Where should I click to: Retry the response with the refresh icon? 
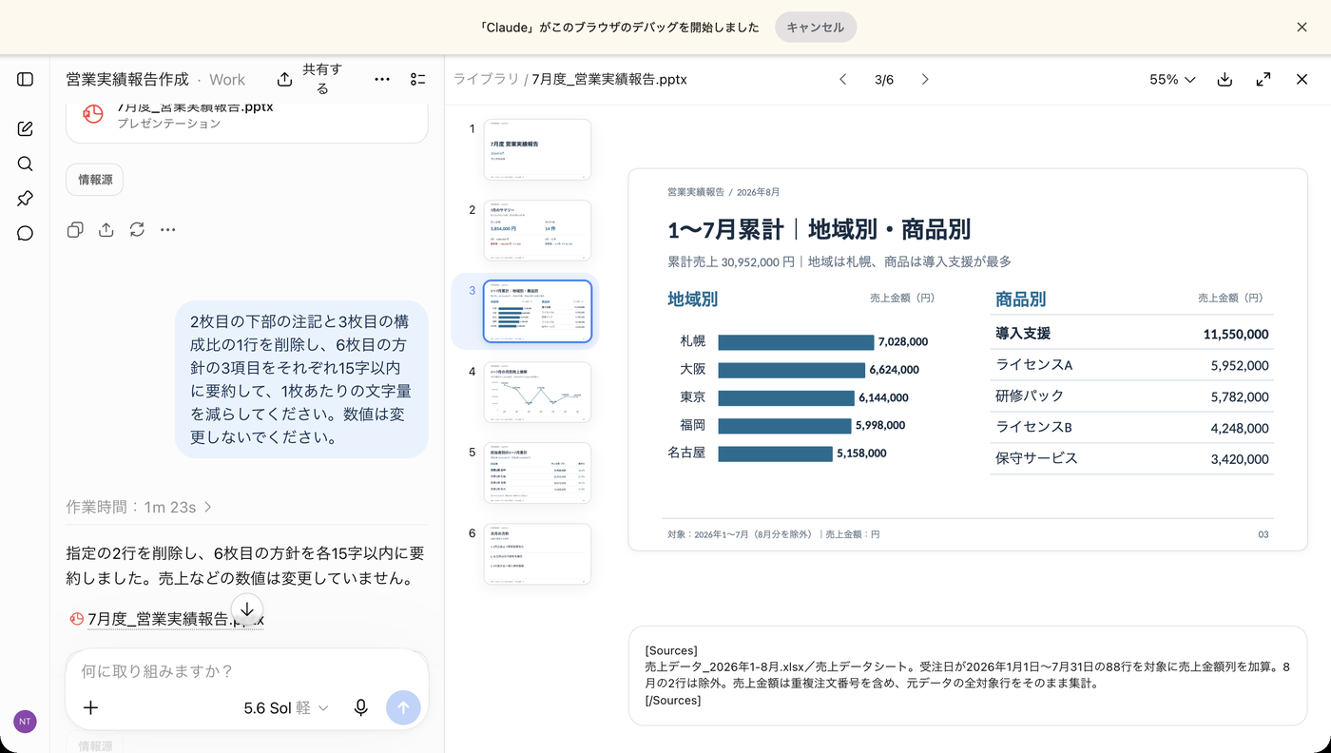[x=137, y=229]
